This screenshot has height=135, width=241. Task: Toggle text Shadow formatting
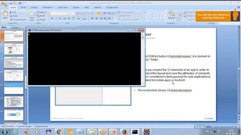click(69, 18)
